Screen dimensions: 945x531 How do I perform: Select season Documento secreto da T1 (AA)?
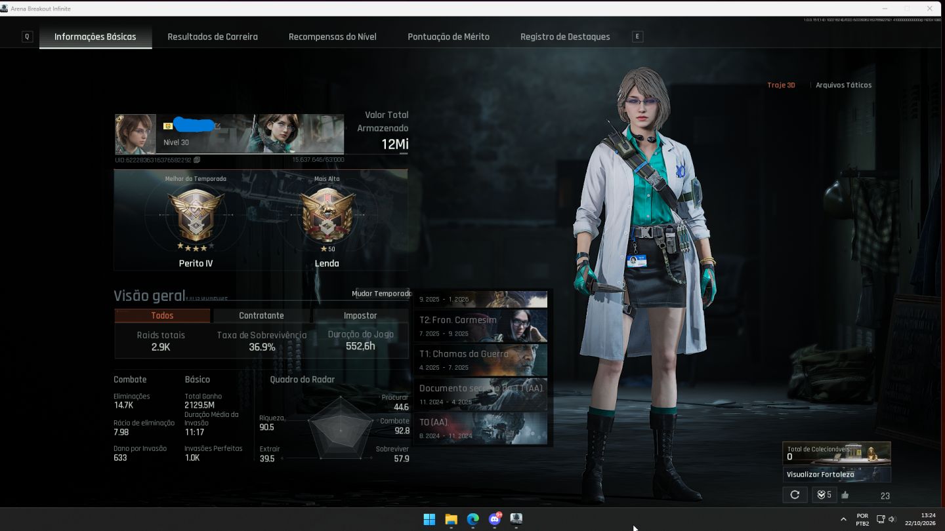click(x=482, y=394)
